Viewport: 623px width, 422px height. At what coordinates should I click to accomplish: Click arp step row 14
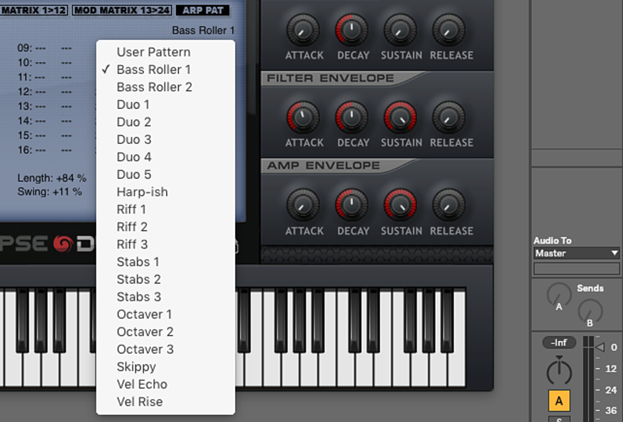point(45,121)
